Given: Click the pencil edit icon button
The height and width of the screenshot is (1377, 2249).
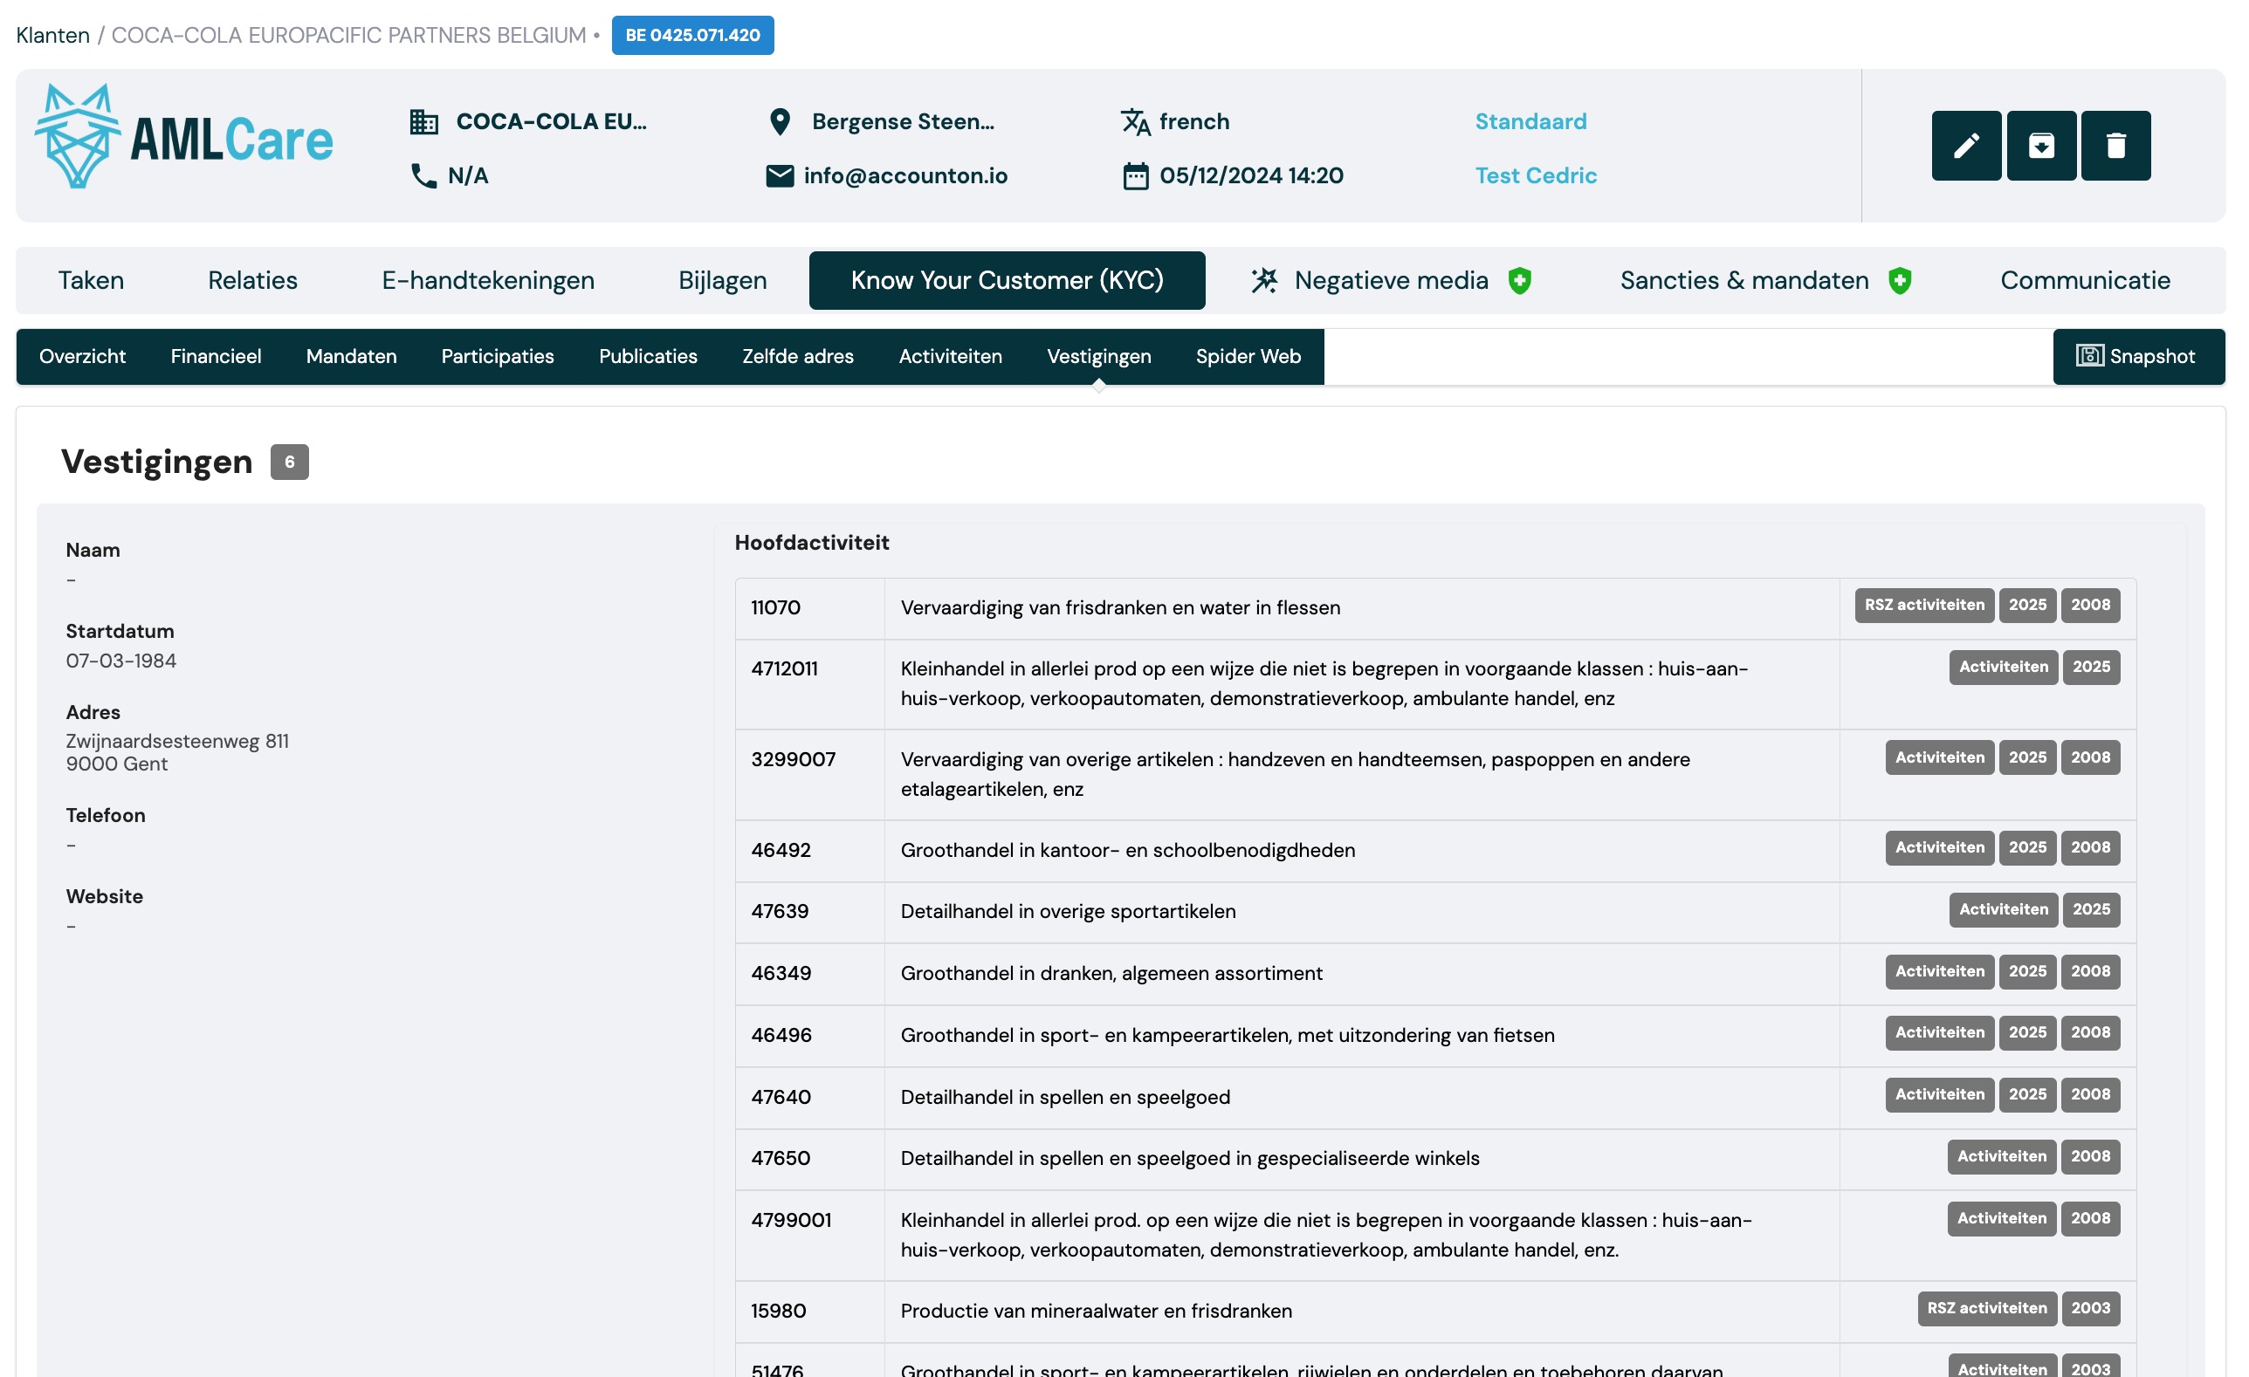Looking at the screenshot, I should click(x=1965, y=146).
